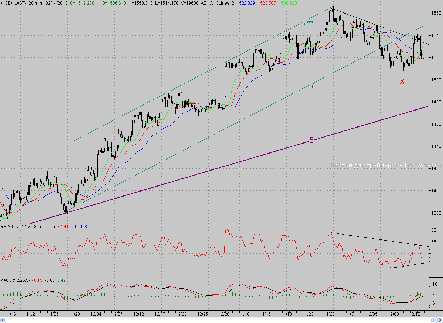Select the 7** upper channel label
Image resolution: width=443 pixels, height=323 pixels.
(307, 24)
